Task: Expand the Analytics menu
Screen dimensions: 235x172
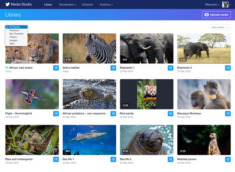Action: pyautogui.click(x=106, y=4)
